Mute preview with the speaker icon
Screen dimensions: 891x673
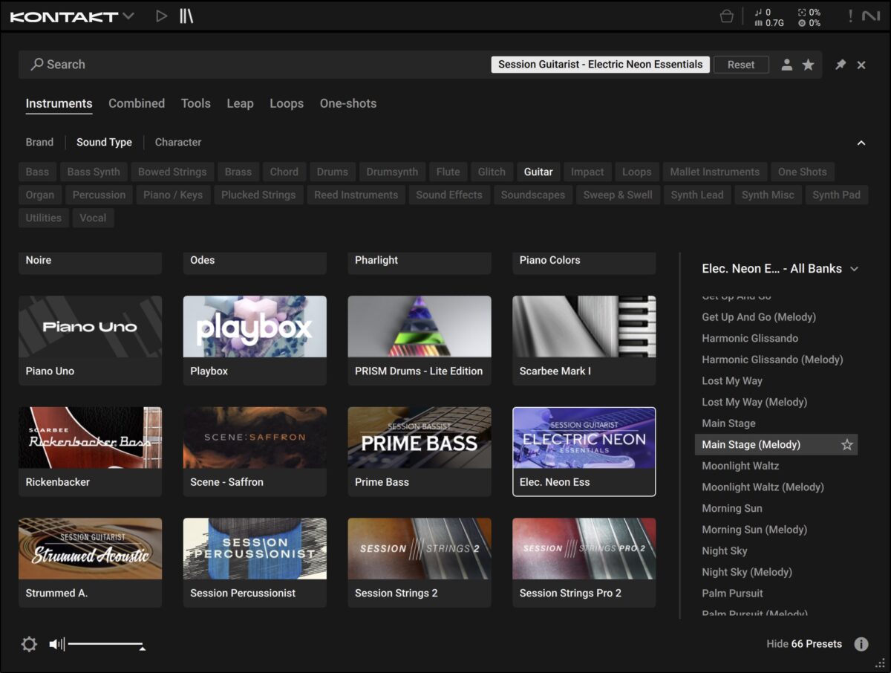point(56,644)
